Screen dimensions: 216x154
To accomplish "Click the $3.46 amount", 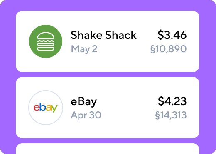I will pyautogui.click(x=172, y=35).
